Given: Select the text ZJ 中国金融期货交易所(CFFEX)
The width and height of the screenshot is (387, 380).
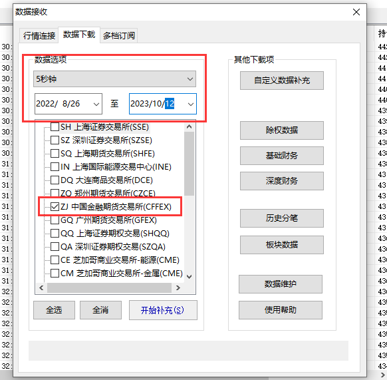Looking at the screenshot, I should pos(116,206).
